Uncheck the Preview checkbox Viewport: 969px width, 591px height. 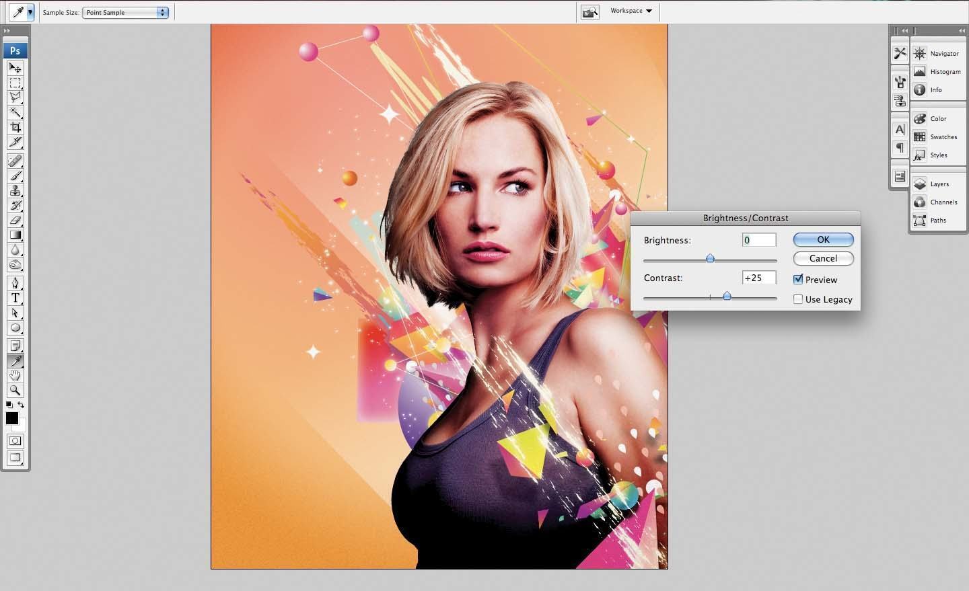798,279
